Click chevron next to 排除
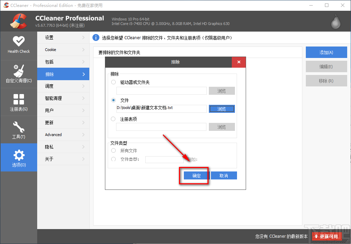Image resolution: width=351 pixels, height=244 pixels. (83, 74)
